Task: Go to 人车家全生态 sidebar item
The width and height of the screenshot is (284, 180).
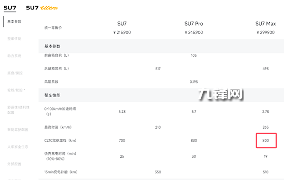Action: [x=18, y=147]
